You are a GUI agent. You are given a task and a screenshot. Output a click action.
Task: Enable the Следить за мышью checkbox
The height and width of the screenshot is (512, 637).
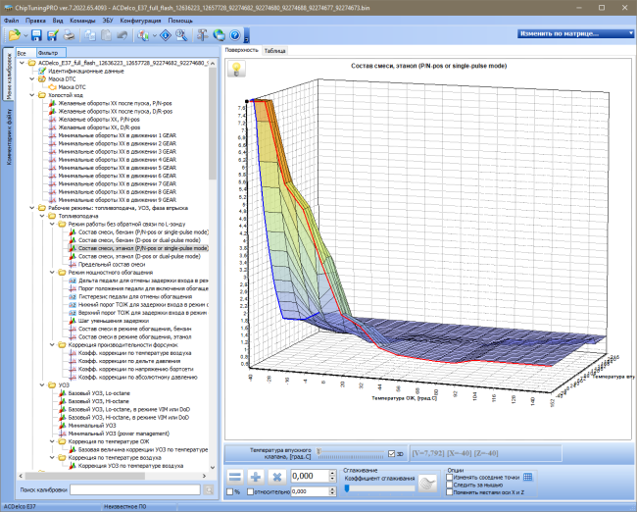tap(449, 485)
